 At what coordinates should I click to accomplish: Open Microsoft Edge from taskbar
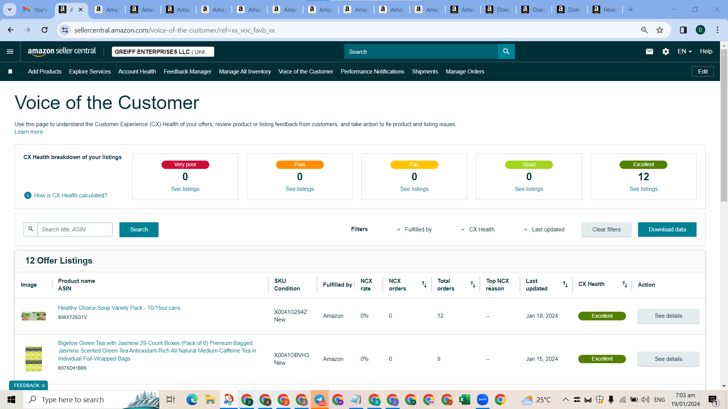coord(192,400)
